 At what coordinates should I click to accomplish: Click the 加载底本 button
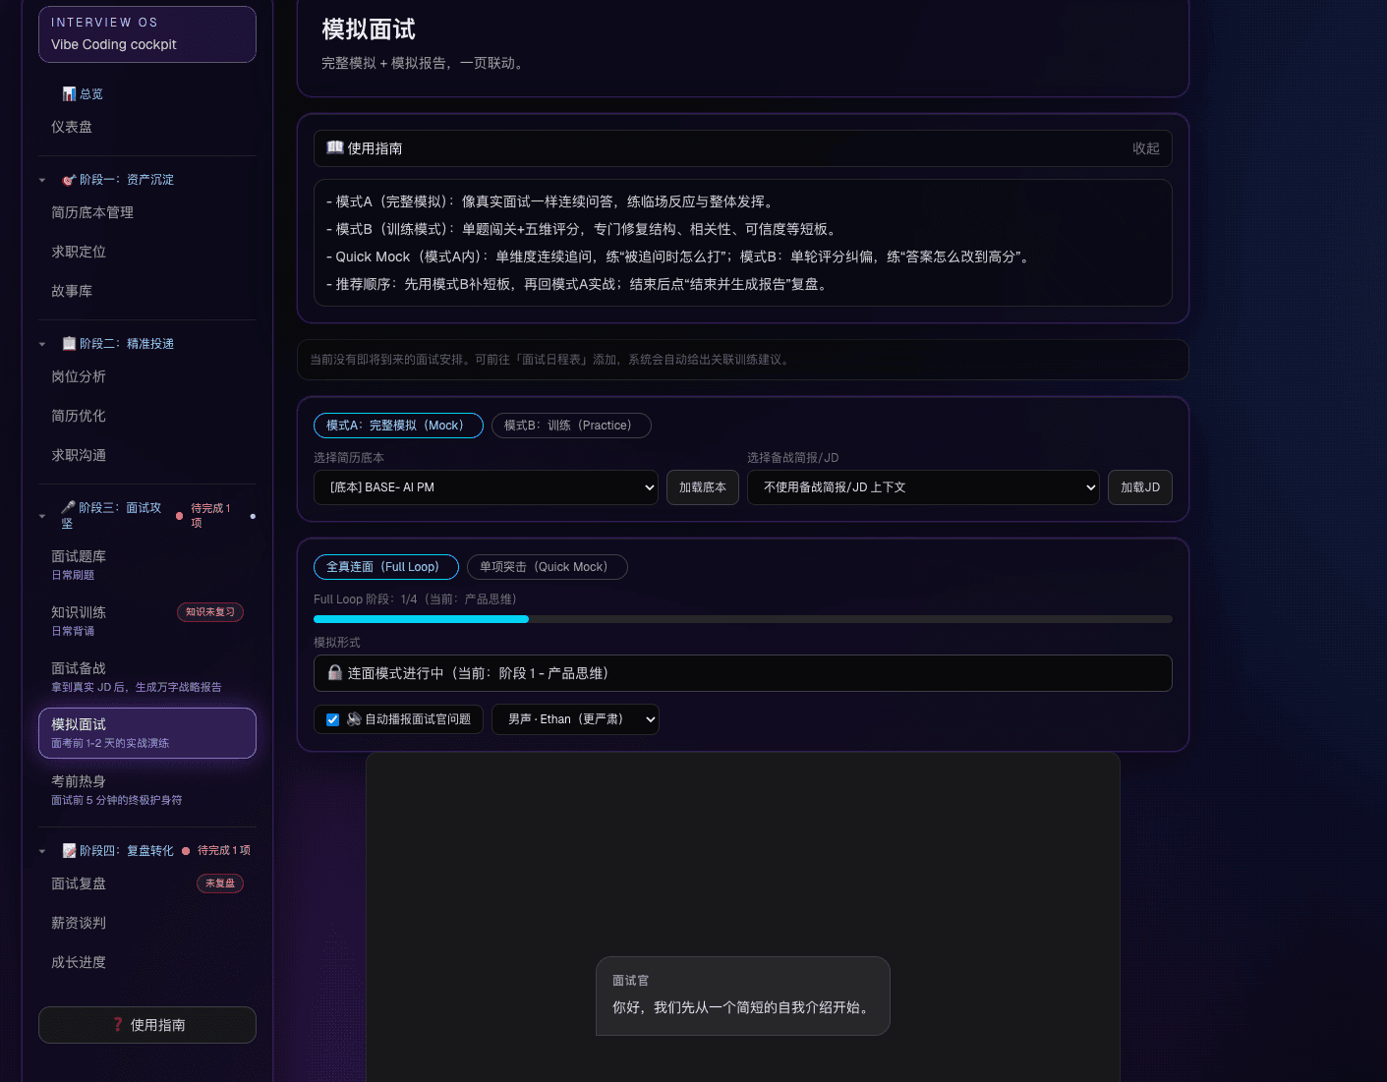pyautogui.click(x=703, y=487)
